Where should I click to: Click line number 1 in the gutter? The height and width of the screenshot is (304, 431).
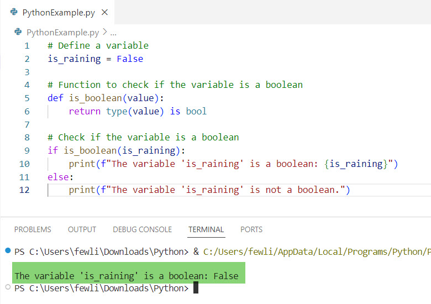27,46
